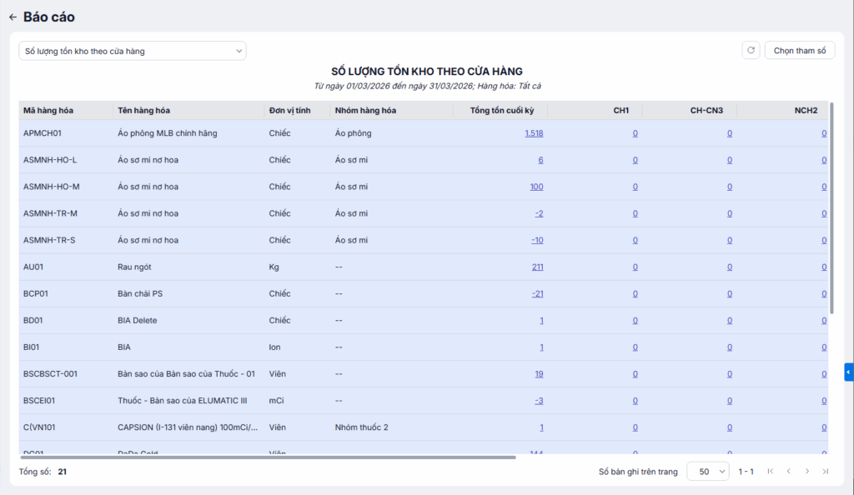854x495 pixels.
Task: Expand the blue side panel handle
Action: [848, 372]
